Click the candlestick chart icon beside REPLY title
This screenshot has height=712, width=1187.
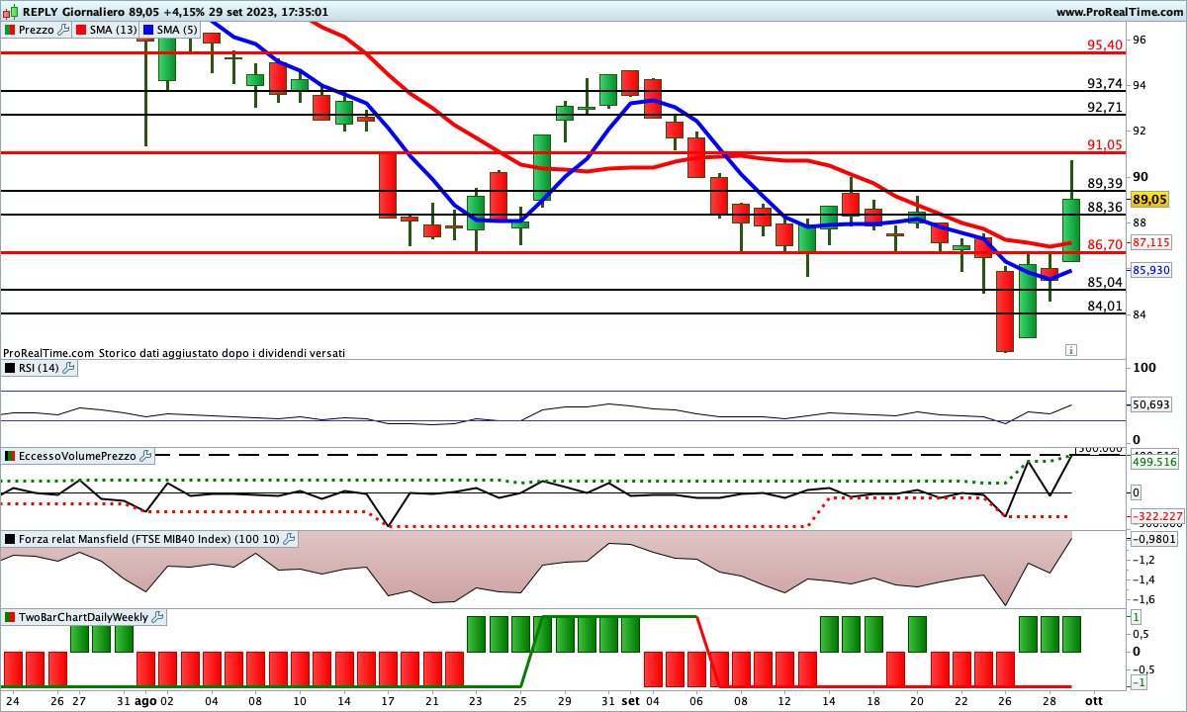11,12
